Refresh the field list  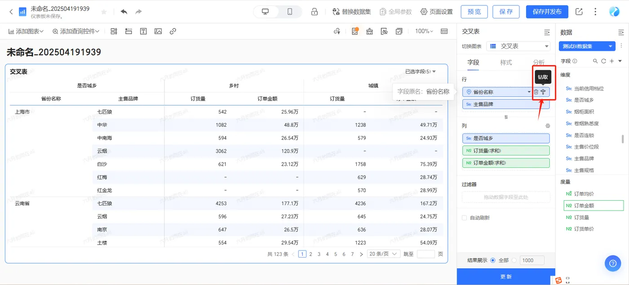click(603, 61)
